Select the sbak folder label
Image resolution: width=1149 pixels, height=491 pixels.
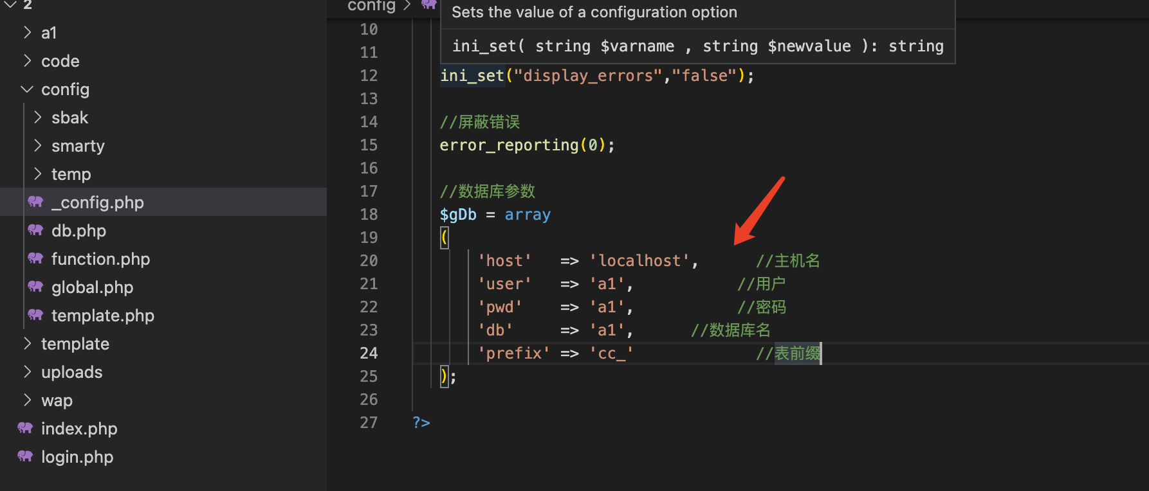pyautogui.click(x=70, y=118)
